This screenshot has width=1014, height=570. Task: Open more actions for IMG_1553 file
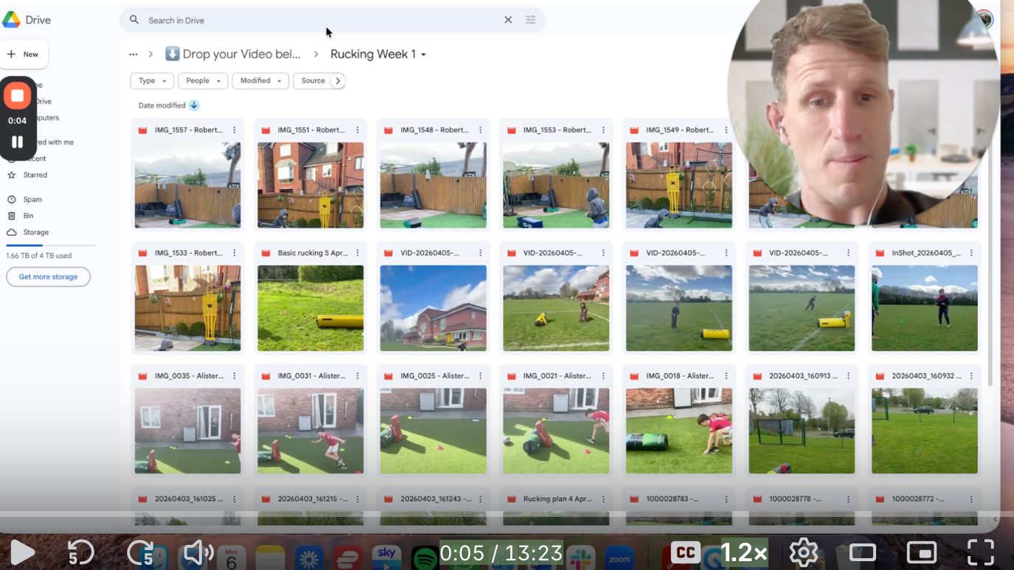(603, 130)
